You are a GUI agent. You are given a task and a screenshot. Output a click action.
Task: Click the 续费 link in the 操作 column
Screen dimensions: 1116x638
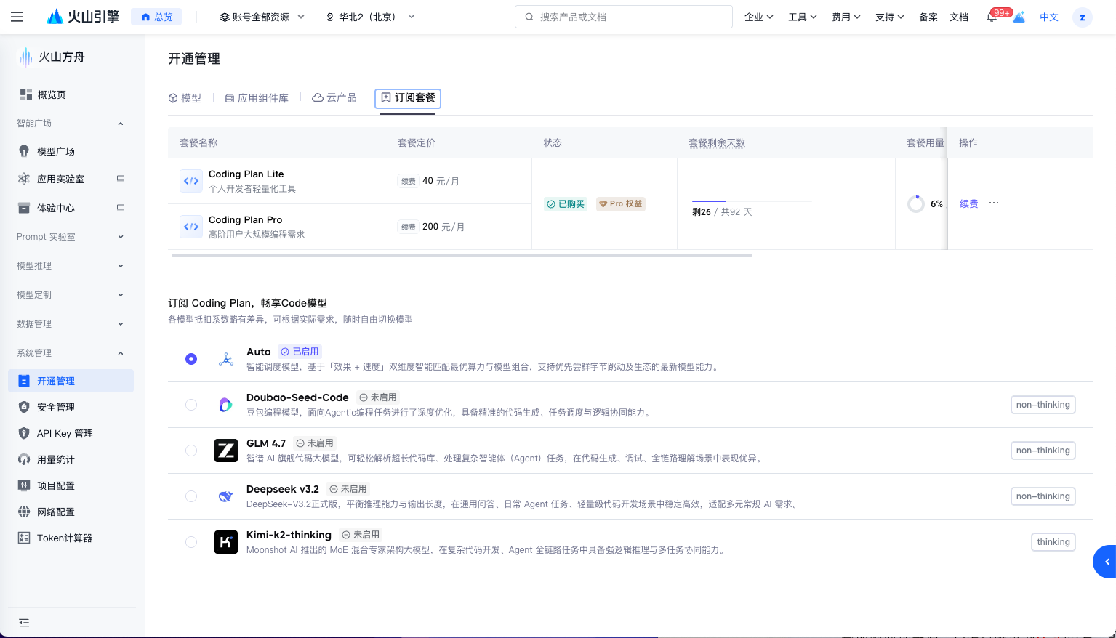(968, 203)
